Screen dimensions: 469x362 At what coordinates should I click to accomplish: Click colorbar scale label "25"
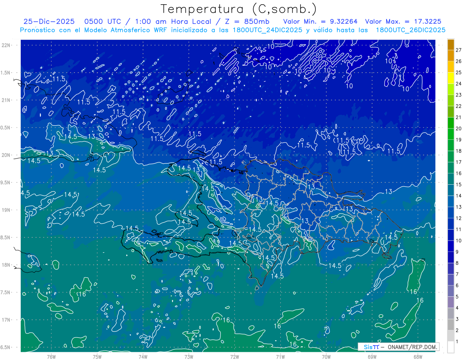tap(459, 73)
